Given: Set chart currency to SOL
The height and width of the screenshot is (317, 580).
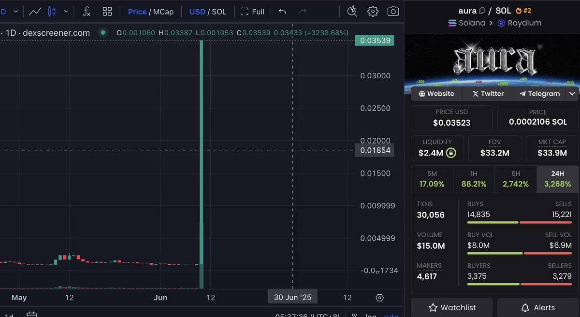Looking at the screenshot, I should [x=219, y=12].
